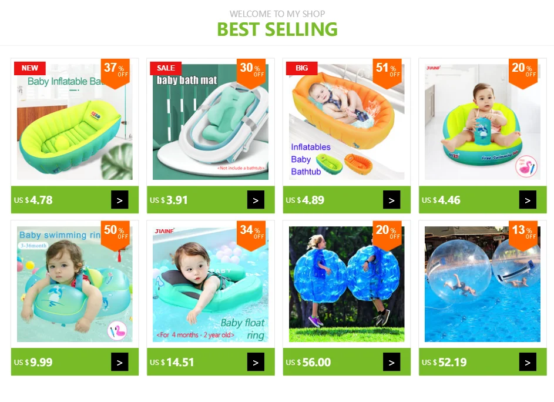
Task: Open the baby sitting in inflatable seat image
Action: pos(483,122)
